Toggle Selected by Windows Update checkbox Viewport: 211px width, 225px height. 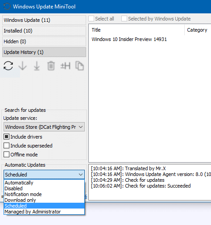pyautogui.click(x=124, y=19)
